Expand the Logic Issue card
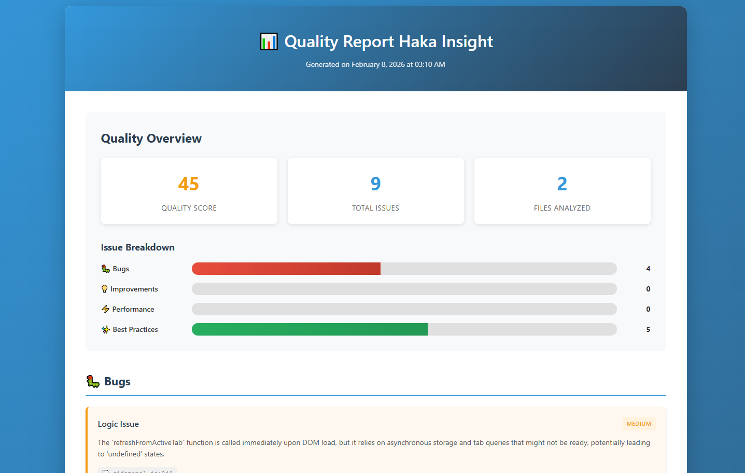745x473 pixels. 375,441
